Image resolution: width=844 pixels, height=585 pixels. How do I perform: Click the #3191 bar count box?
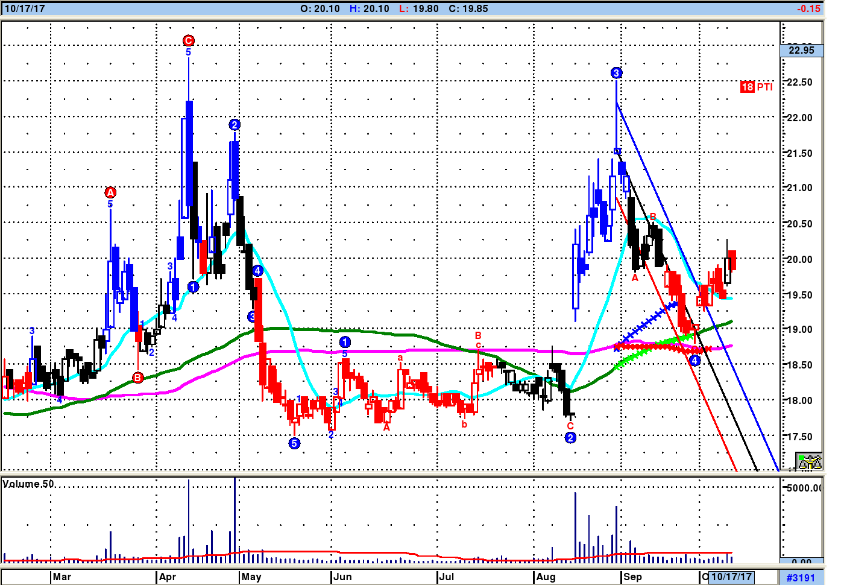(801, 577)
